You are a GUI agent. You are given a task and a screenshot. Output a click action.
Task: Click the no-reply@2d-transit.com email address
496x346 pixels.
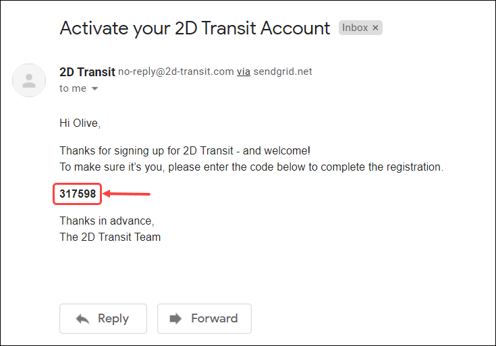tap(176, 71)
